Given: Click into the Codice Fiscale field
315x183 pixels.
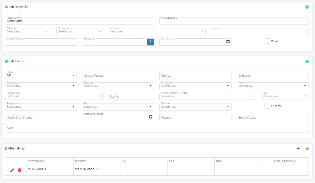Looking at the screenshot, I should pyautogui.click(x=41, y=42).
